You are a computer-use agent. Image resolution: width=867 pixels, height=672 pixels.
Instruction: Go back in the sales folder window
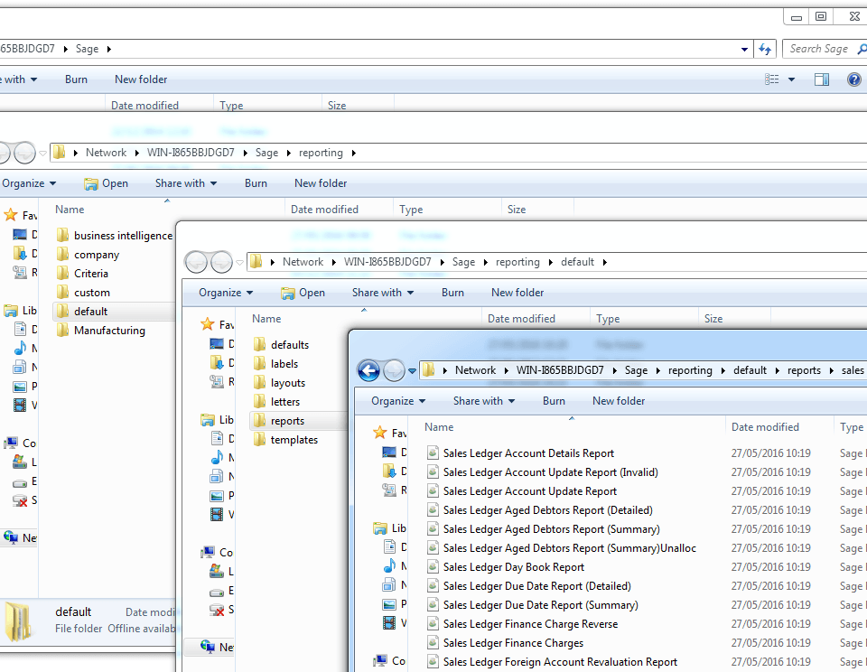click(368, 370)
